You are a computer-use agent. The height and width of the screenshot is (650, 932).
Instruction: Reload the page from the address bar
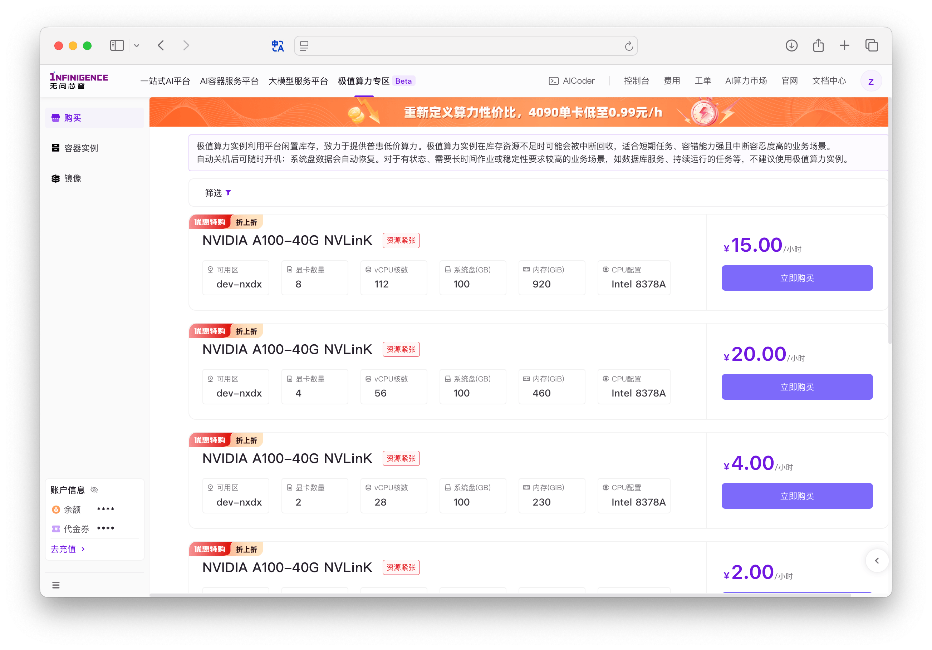[x=629, y=46]
